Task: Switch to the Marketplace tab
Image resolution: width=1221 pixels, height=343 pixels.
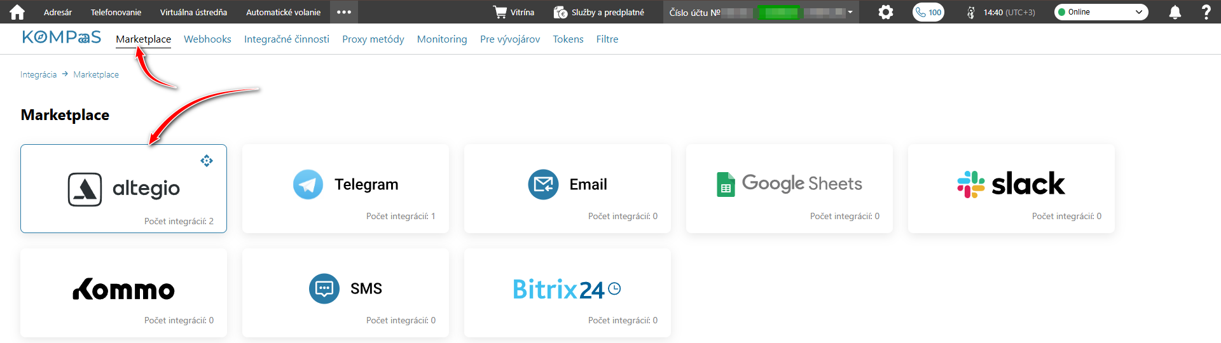Action: [x=143, y=39]
